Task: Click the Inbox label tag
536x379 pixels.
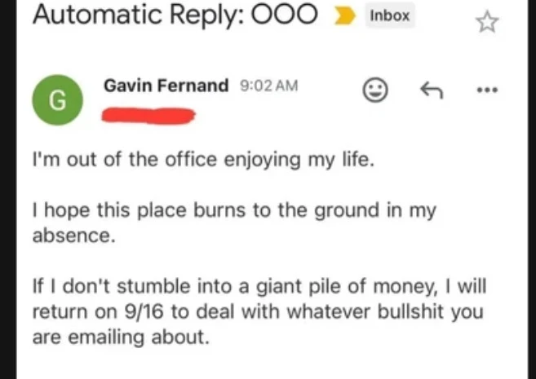Action: (389, 15)
